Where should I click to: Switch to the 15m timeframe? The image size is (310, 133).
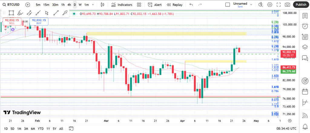click(x=46, y=5)
